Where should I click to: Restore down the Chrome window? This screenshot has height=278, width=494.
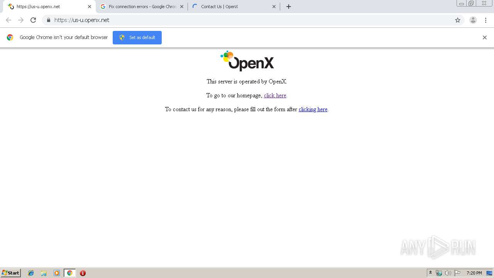(471, 3)
